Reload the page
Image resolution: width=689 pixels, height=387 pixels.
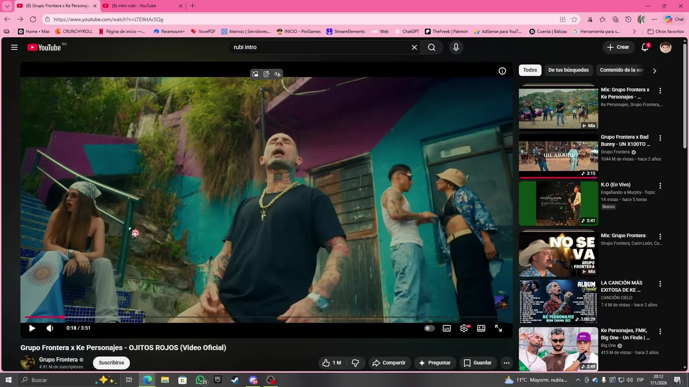[x=33, y=19]
